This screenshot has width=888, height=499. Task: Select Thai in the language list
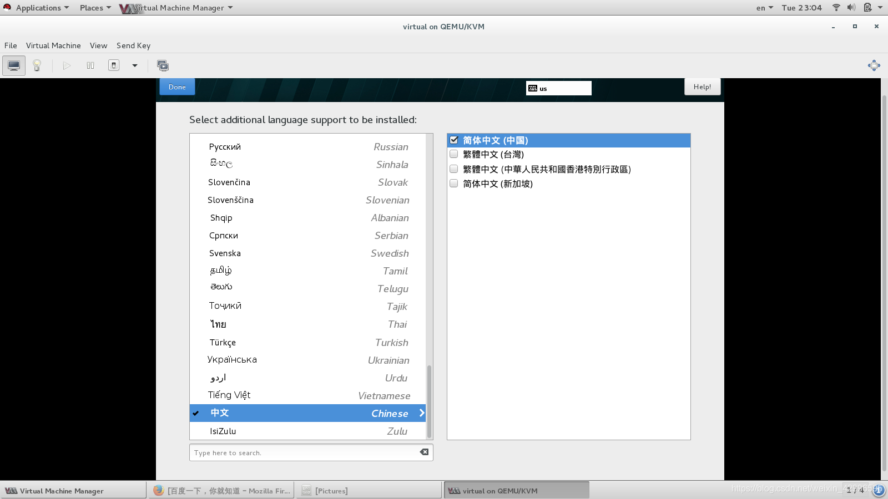[x=307, y=324]
